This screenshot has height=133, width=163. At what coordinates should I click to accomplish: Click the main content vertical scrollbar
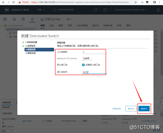click(161, 53)
